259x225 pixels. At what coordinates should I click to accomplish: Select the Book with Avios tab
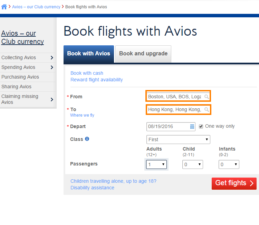point(88,54)
